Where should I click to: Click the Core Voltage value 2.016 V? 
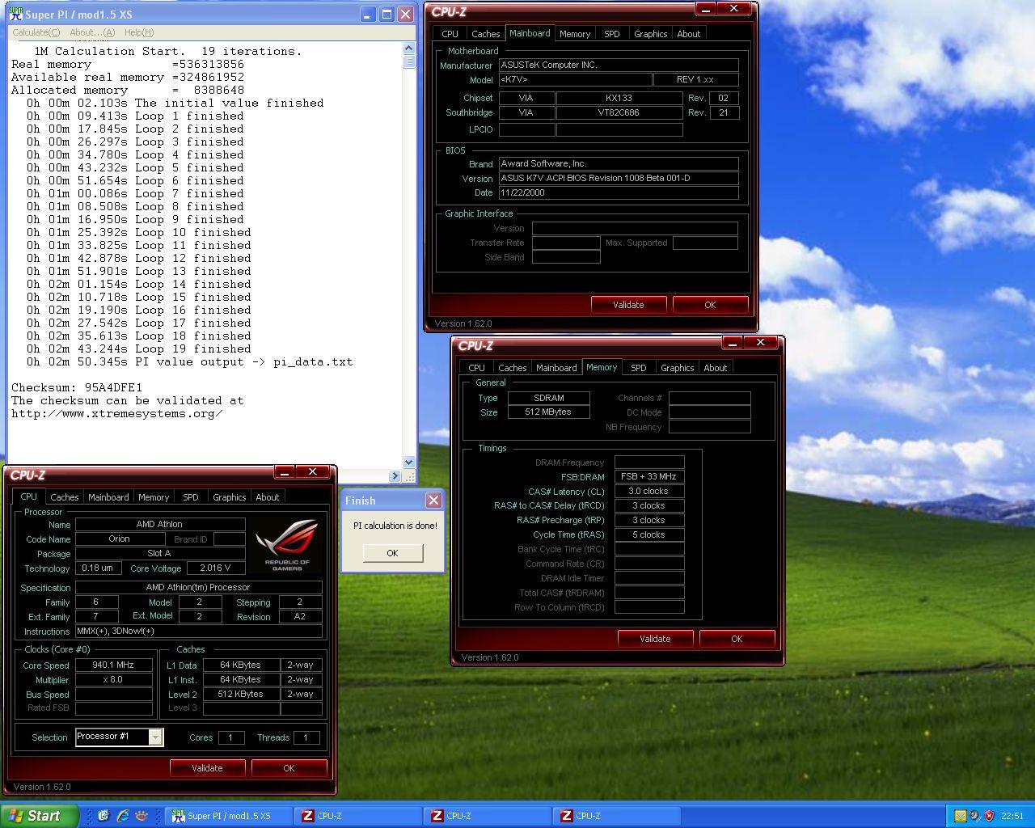point(215,568)
